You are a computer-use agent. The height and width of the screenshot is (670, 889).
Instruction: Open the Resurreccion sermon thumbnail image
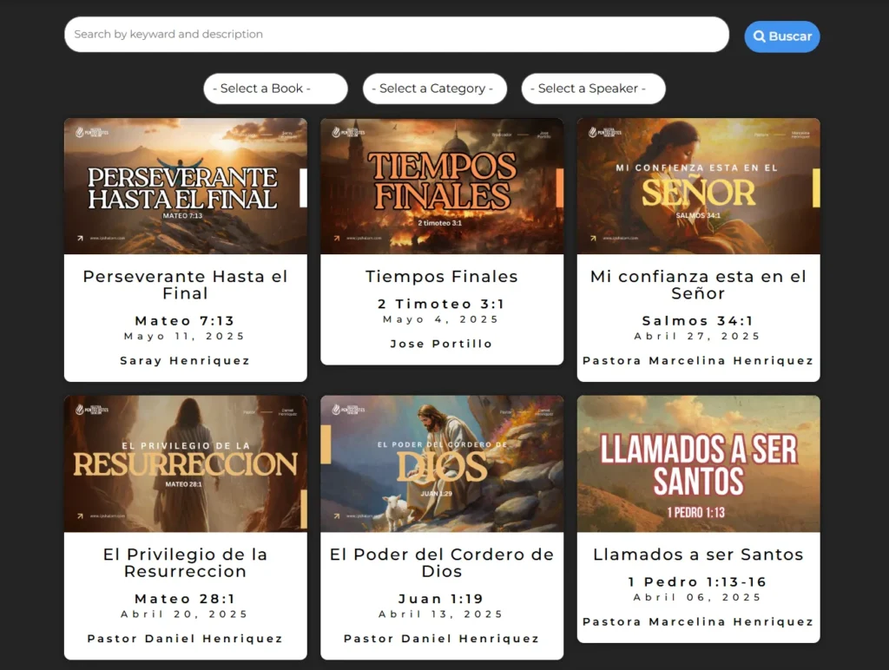[x=185, y=463]
